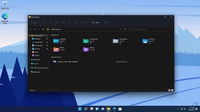Open the Videos folder in Folders group

[x=89, y=49]
